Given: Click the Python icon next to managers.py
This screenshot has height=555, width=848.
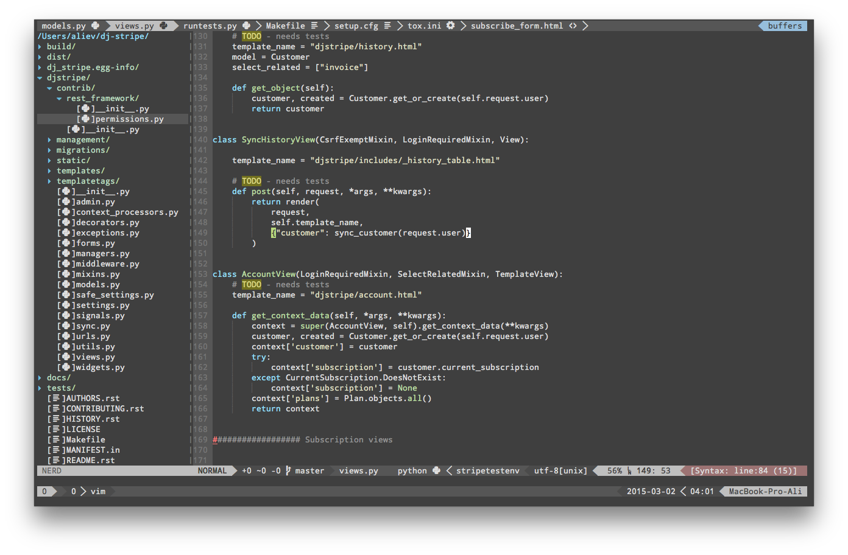Looking at the screenshot, I should tap(66, 253).
